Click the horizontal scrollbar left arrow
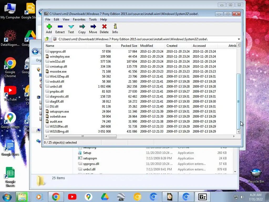The height and width of the screenshot is (202, 269). 46,136
